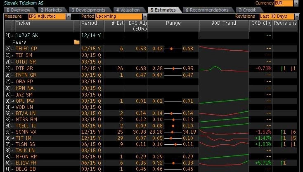Click the +5.71% change for ELI1V FH
The image size is (303, 172).
point(263,163)
